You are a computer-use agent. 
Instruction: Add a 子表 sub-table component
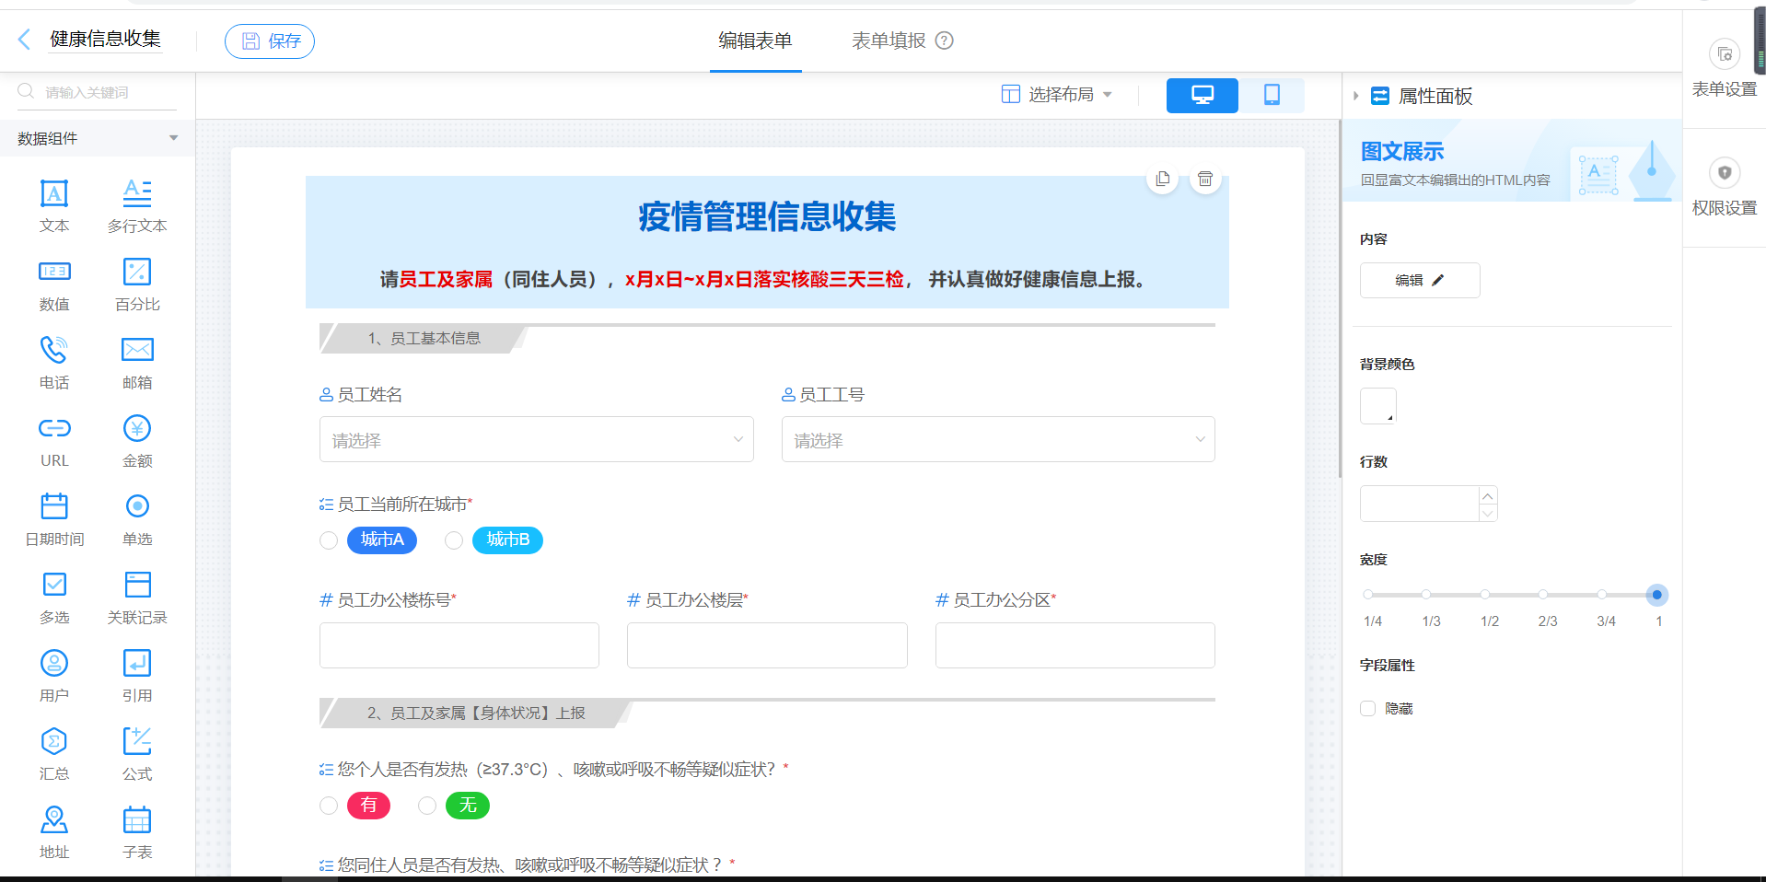coord(137,832)
